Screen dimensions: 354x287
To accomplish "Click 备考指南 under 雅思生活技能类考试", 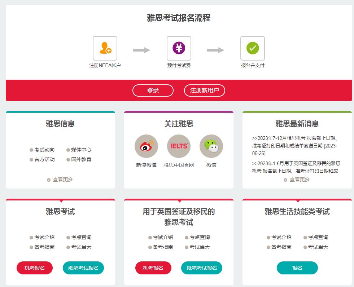I will pyautogui.click(x=281, y=247).
